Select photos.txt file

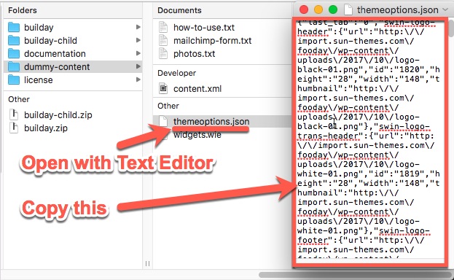coord(194,54)
